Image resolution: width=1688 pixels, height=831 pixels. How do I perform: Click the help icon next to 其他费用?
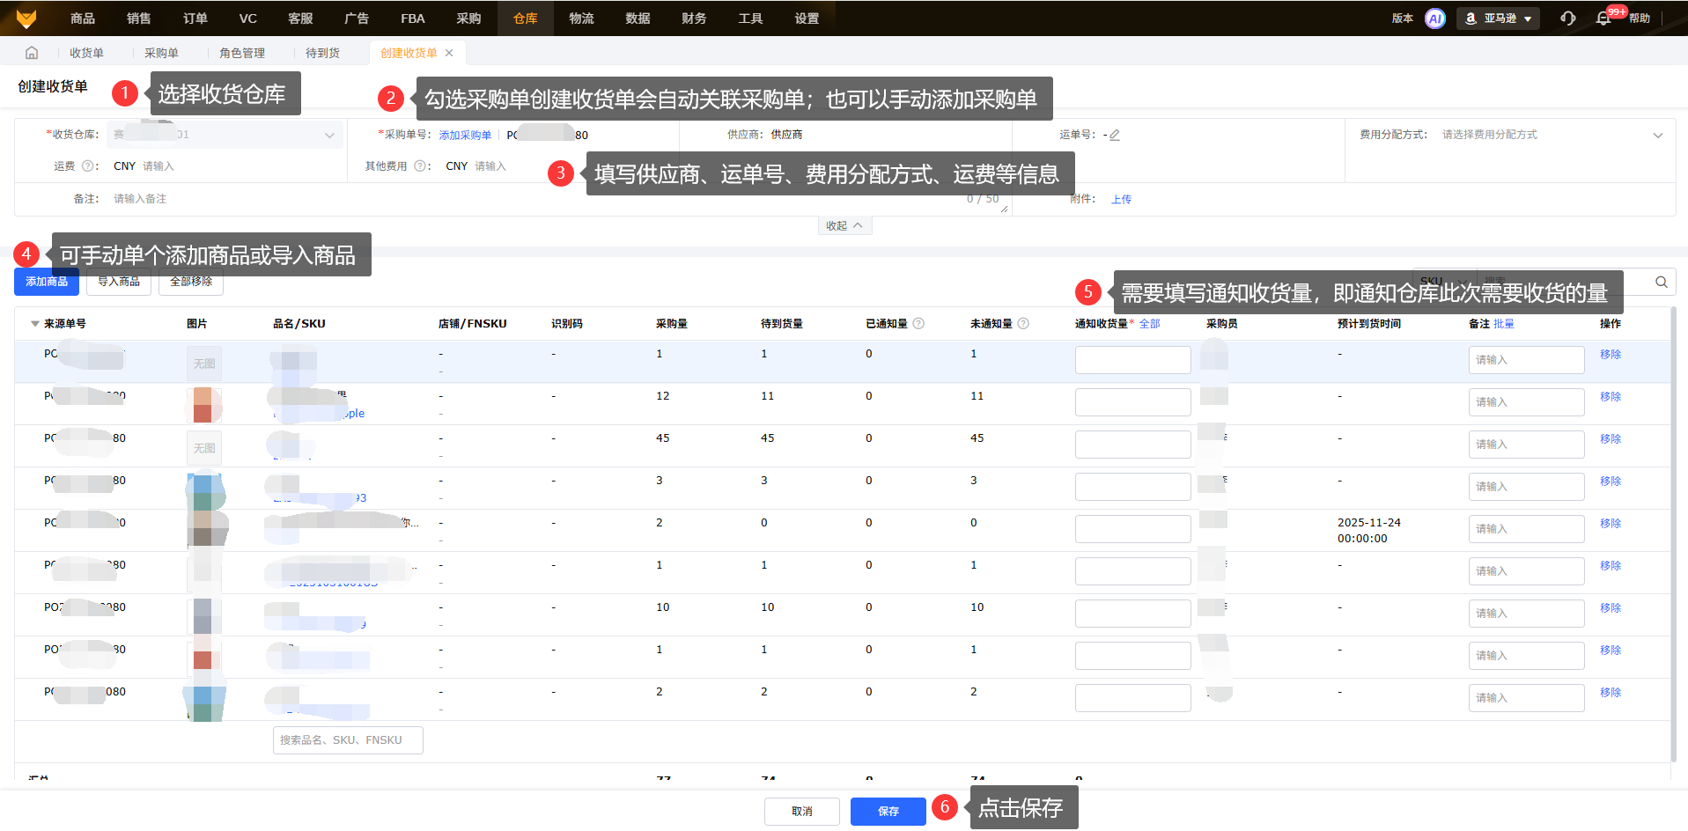pyautogui.click(x=420, y=166)
